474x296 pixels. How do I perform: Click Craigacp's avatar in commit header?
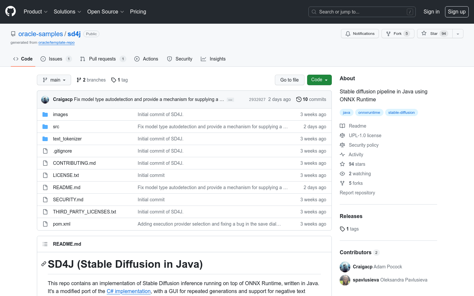pos(45,99)
